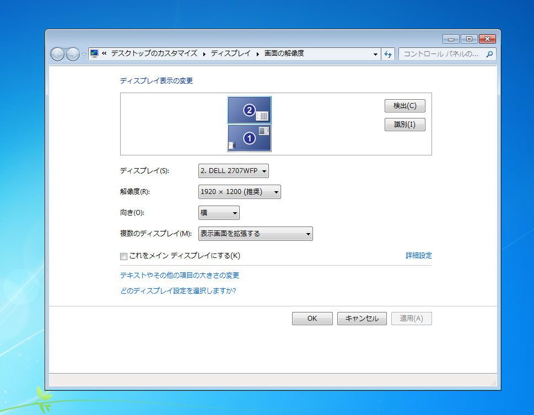Expand arrow after ディスプレイ breadcrumb
534x415 pixels.
257,54
